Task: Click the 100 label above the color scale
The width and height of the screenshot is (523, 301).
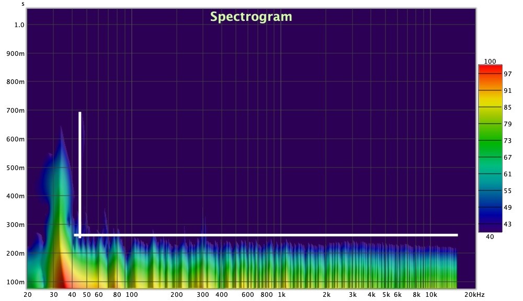Action: (490, 62)
